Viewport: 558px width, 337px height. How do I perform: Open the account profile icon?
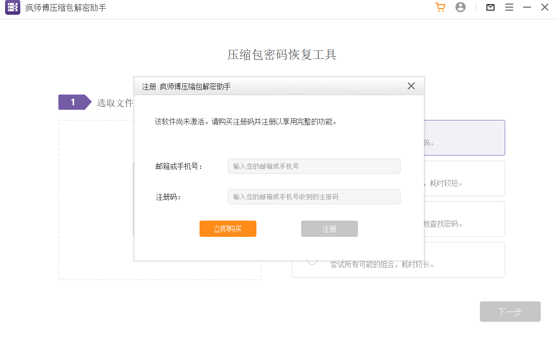[x=461, y=7]
